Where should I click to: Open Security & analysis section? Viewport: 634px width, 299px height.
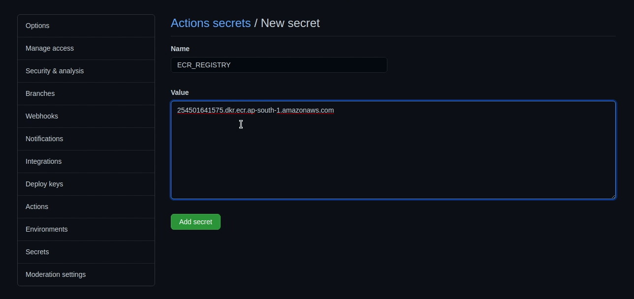[55, 71]
